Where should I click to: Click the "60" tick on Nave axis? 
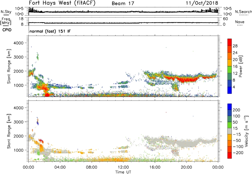(225, 19)
